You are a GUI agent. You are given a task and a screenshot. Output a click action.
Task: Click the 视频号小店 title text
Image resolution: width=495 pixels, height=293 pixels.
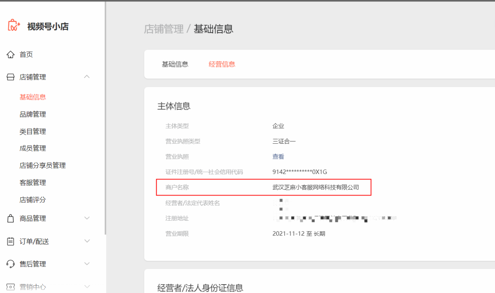coord(48,26)
